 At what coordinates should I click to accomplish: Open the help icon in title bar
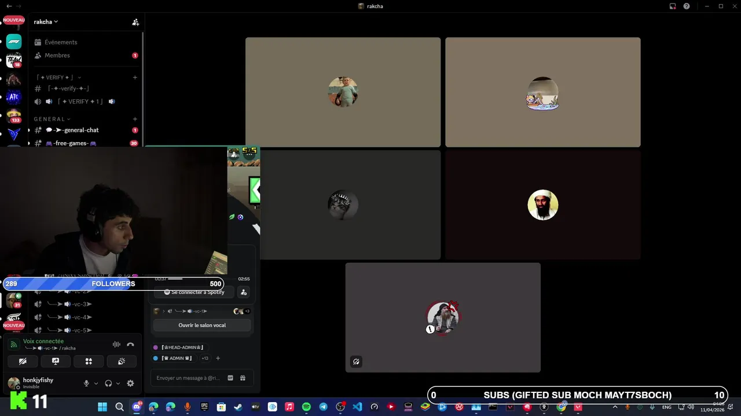click(x=687, y=6)
